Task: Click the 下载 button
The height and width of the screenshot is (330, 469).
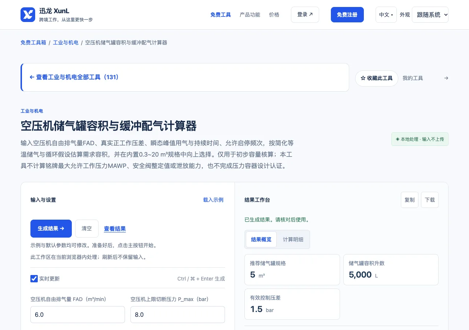Action: (x=430, y=200)
